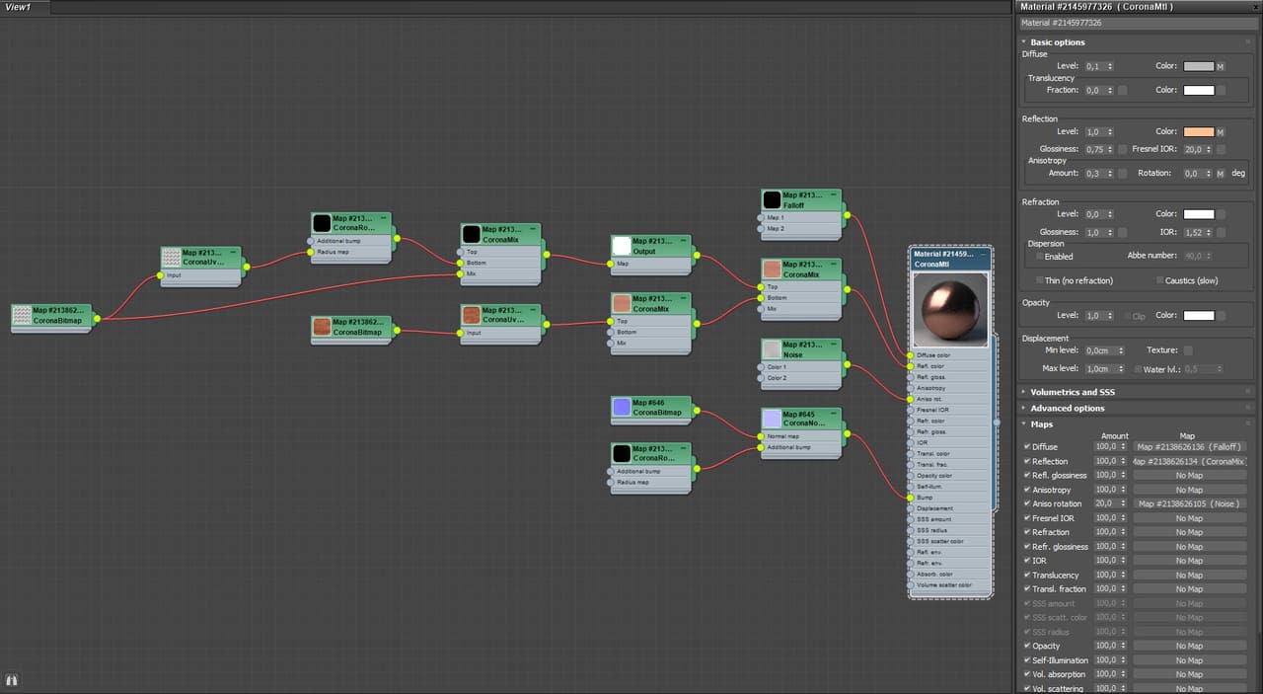Click the CoronaMtl node output socket
This screenshot has width=1263, height=694.
(997, 423)
